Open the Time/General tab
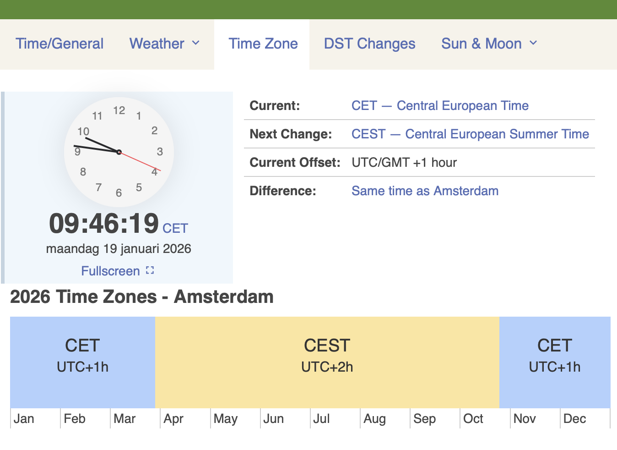Screen dimensions: 617x450 coord(60,44)
